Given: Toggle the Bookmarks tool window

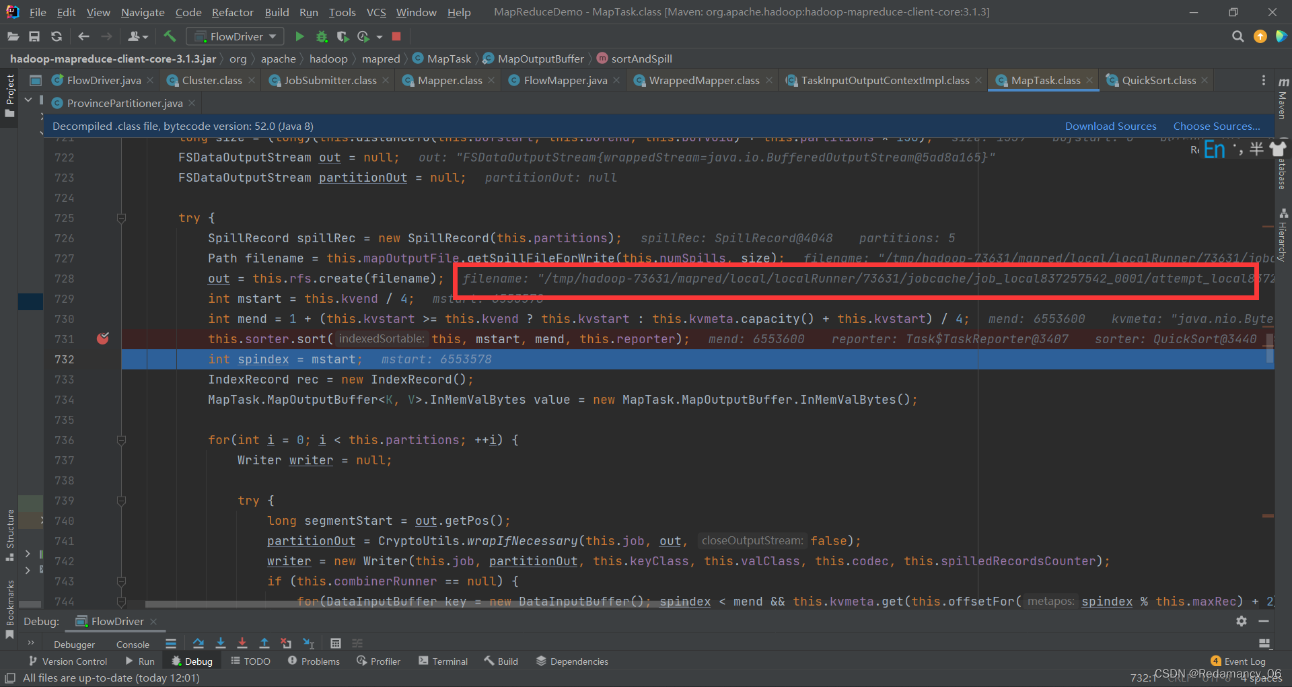Looking at the screenshot, I should pyautogui.click(x=9, y=609).
